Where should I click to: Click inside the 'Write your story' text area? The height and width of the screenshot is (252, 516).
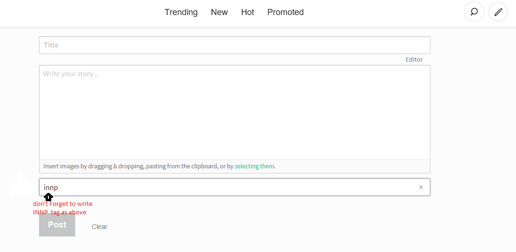click(235, 112)
